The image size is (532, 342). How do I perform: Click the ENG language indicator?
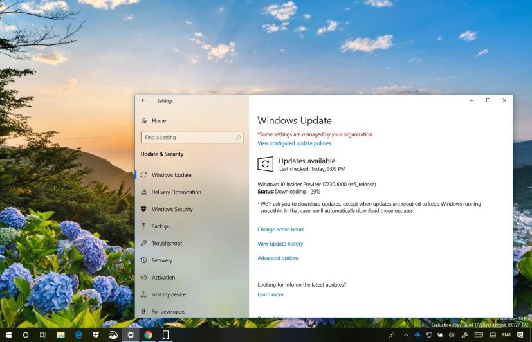tap(506, 335)
